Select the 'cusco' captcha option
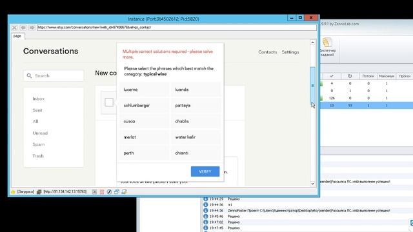413x232 pixels. (x=144, y=122)
